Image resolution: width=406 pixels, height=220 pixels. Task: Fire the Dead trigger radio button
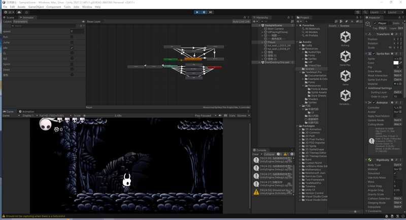72,69
